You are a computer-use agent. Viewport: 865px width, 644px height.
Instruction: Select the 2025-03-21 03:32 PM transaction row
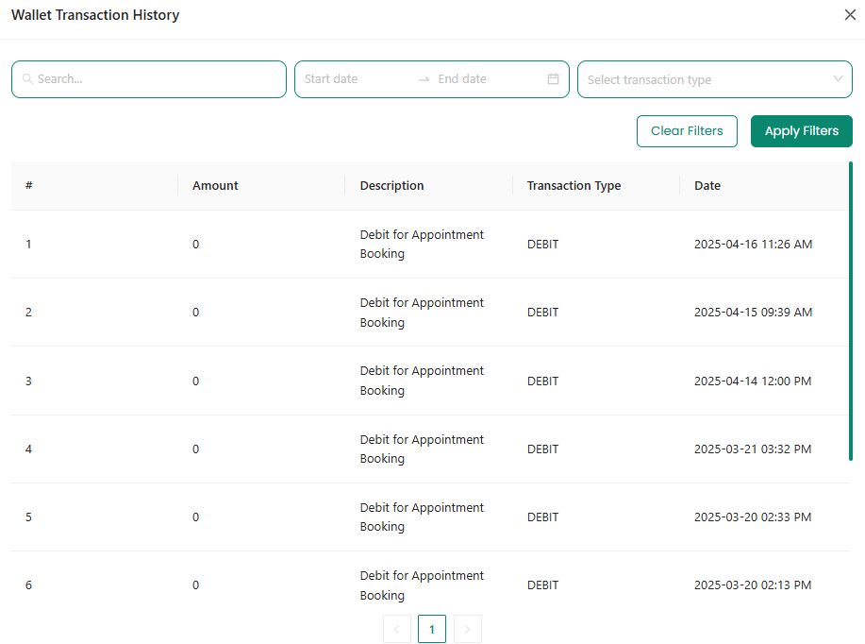pyautogui.click(x=430, y=449)
